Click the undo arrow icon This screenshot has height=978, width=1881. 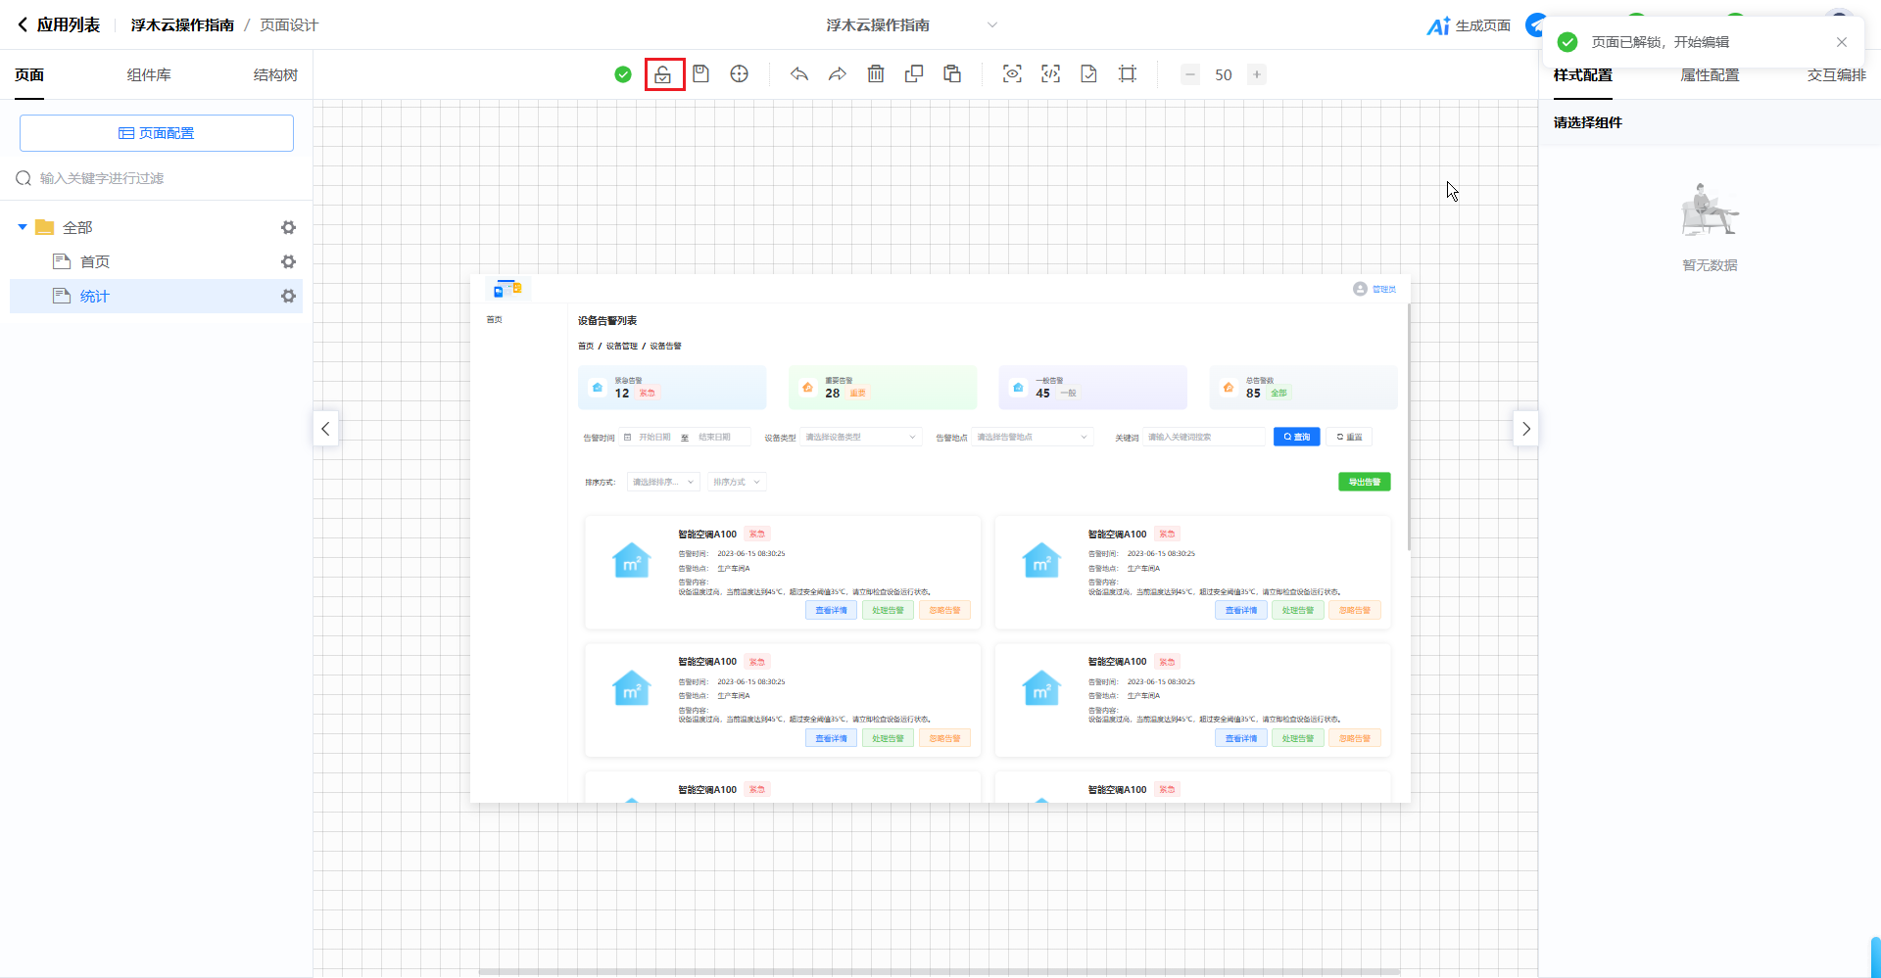pyautogui.click(x=799, y=74)
